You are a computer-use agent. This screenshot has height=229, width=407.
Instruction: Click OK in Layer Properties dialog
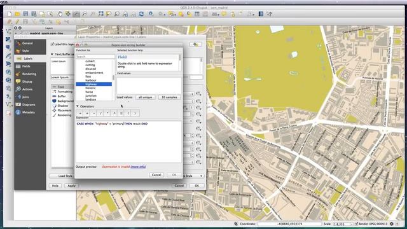[197, 186]
